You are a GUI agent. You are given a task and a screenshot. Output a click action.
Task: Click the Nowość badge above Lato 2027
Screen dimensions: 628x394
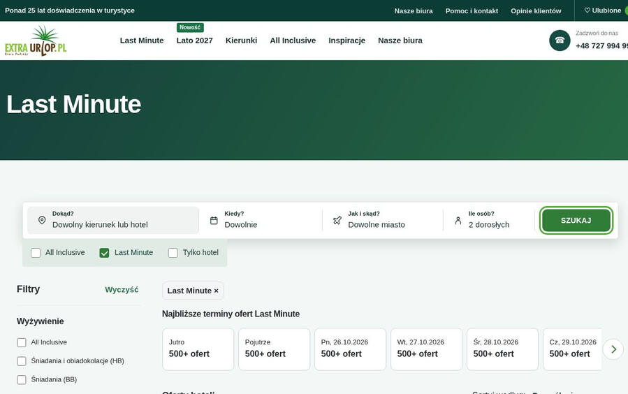tap(190, 27)
